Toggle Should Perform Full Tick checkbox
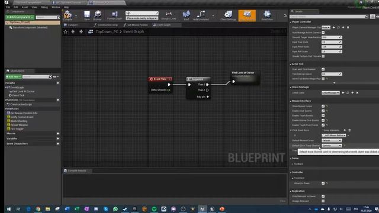This screenshot has width=379, height=213. tap(323, 56)
